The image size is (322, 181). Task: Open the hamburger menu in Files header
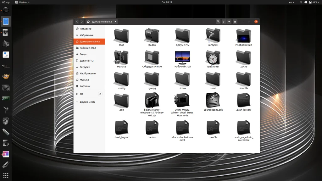point(235,22)
